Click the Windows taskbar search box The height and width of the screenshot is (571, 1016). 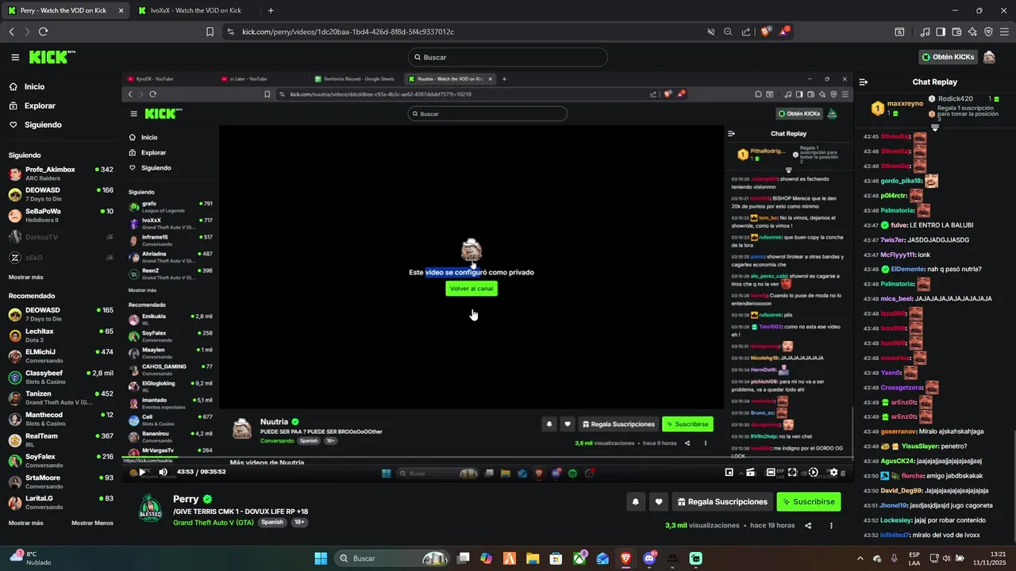(391, 558)
